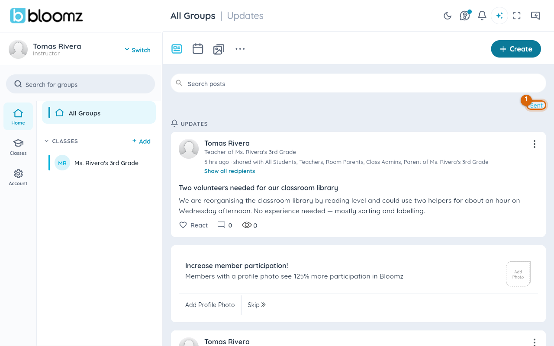
Task: Click Skip on participation card
Action: [257, 304]
